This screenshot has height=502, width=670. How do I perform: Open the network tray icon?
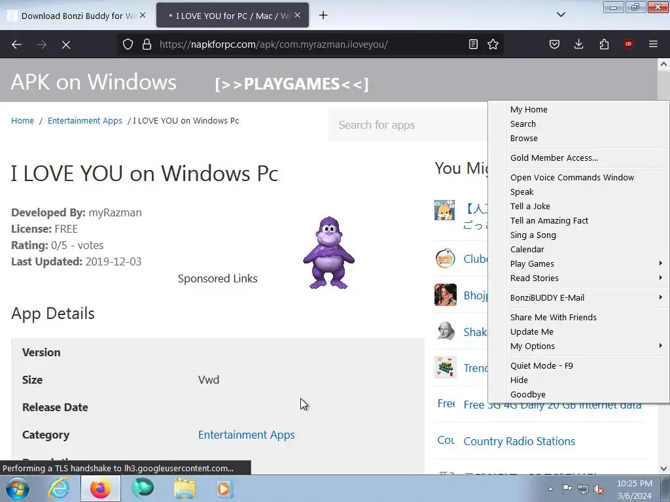pos(583,489)
